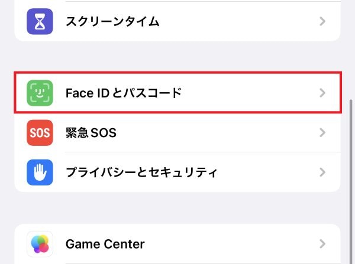Viewport: 355px width, 264px height.
Task: Open the chevron on プライバシーとセキュリティ row
Action: coord(322,172)
